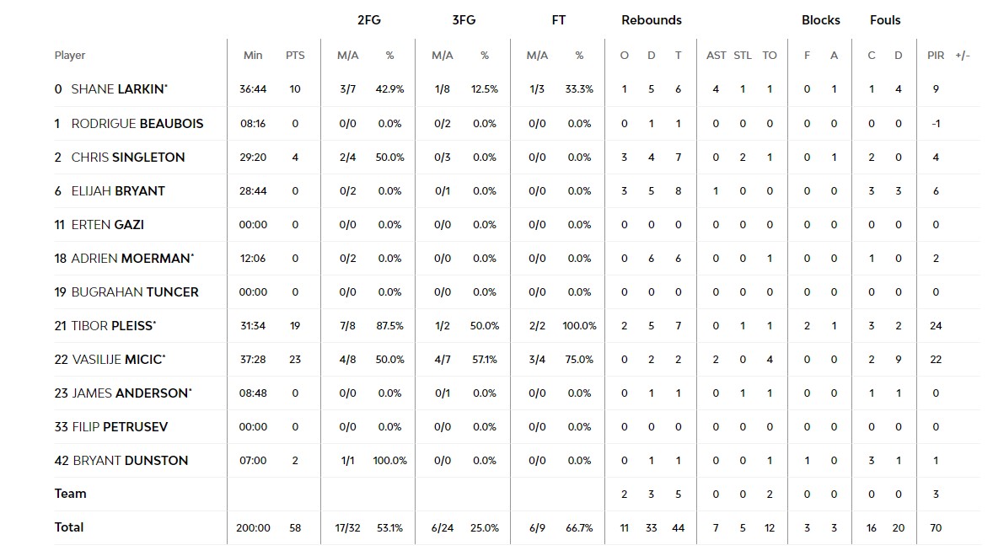The height and width of the screenshot is (556, 993).
Task: Click the Rebounds group header
Action: click(x=652, y=20)
